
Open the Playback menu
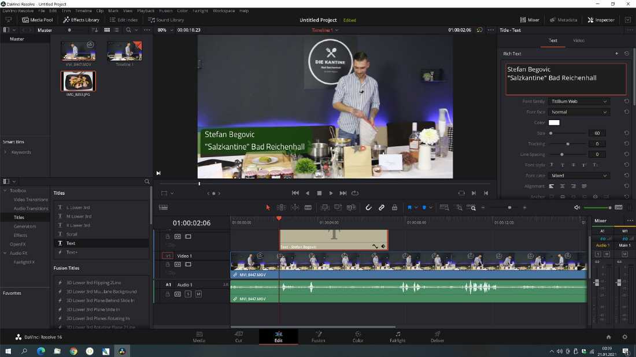(x=146, y=11)
